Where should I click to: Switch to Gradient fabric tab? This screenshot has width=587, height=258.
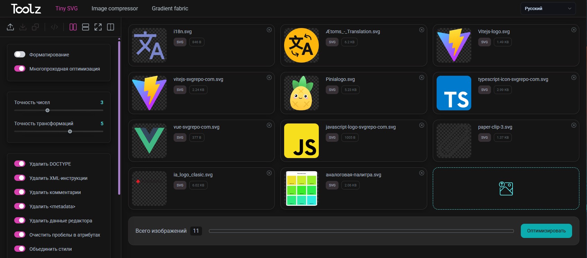(170, 8)
